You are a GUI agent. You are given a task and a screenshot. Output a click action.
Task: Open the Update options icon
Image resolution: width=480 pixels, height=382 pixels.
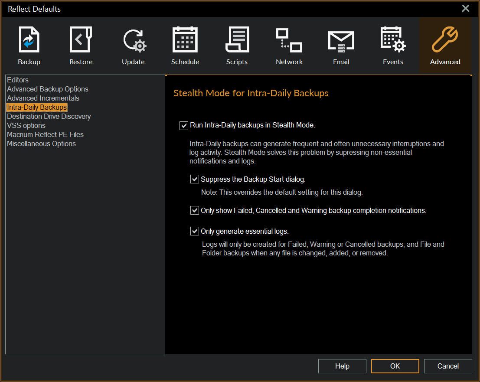coord(133,45)
